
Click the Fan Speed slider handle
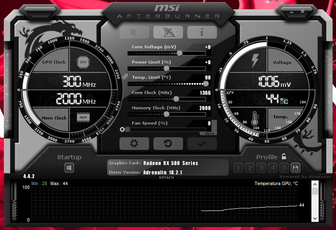[x=128, y=130]
